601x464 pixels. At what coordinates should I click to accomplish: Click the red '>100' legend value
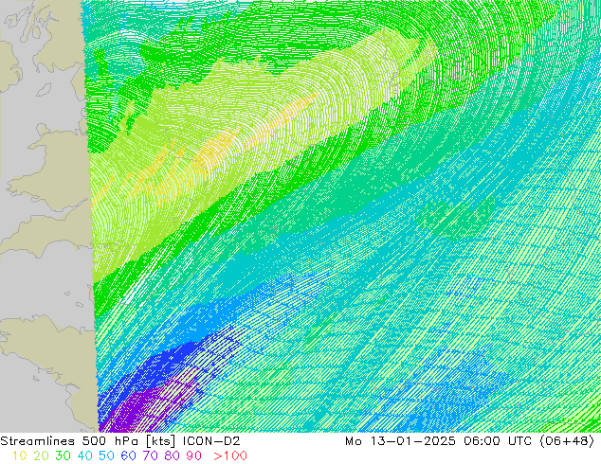coord(230,455)
